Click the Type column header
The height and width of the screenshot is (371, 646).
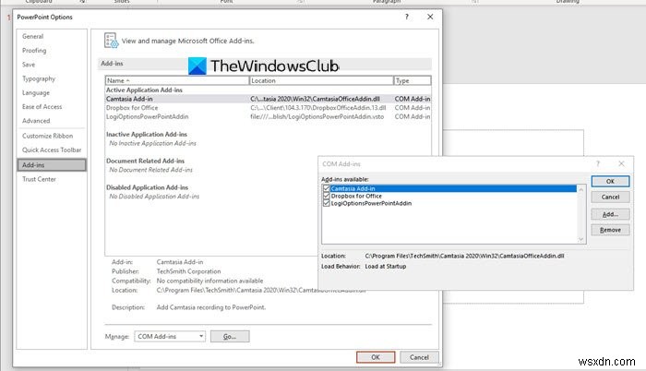[413, 81]
